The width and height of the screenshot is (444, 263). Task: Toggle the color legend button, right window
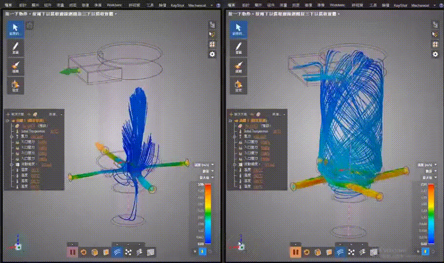425,251
